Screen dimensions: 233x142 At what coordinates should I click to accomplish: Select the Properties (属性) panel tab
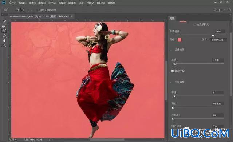[172, 19]
